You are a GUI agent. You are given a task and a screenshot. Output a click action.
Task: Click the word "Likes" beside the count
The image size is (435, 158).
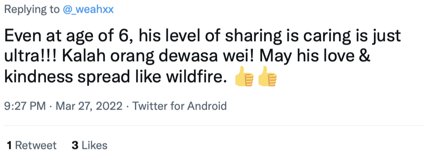(94, 145)
